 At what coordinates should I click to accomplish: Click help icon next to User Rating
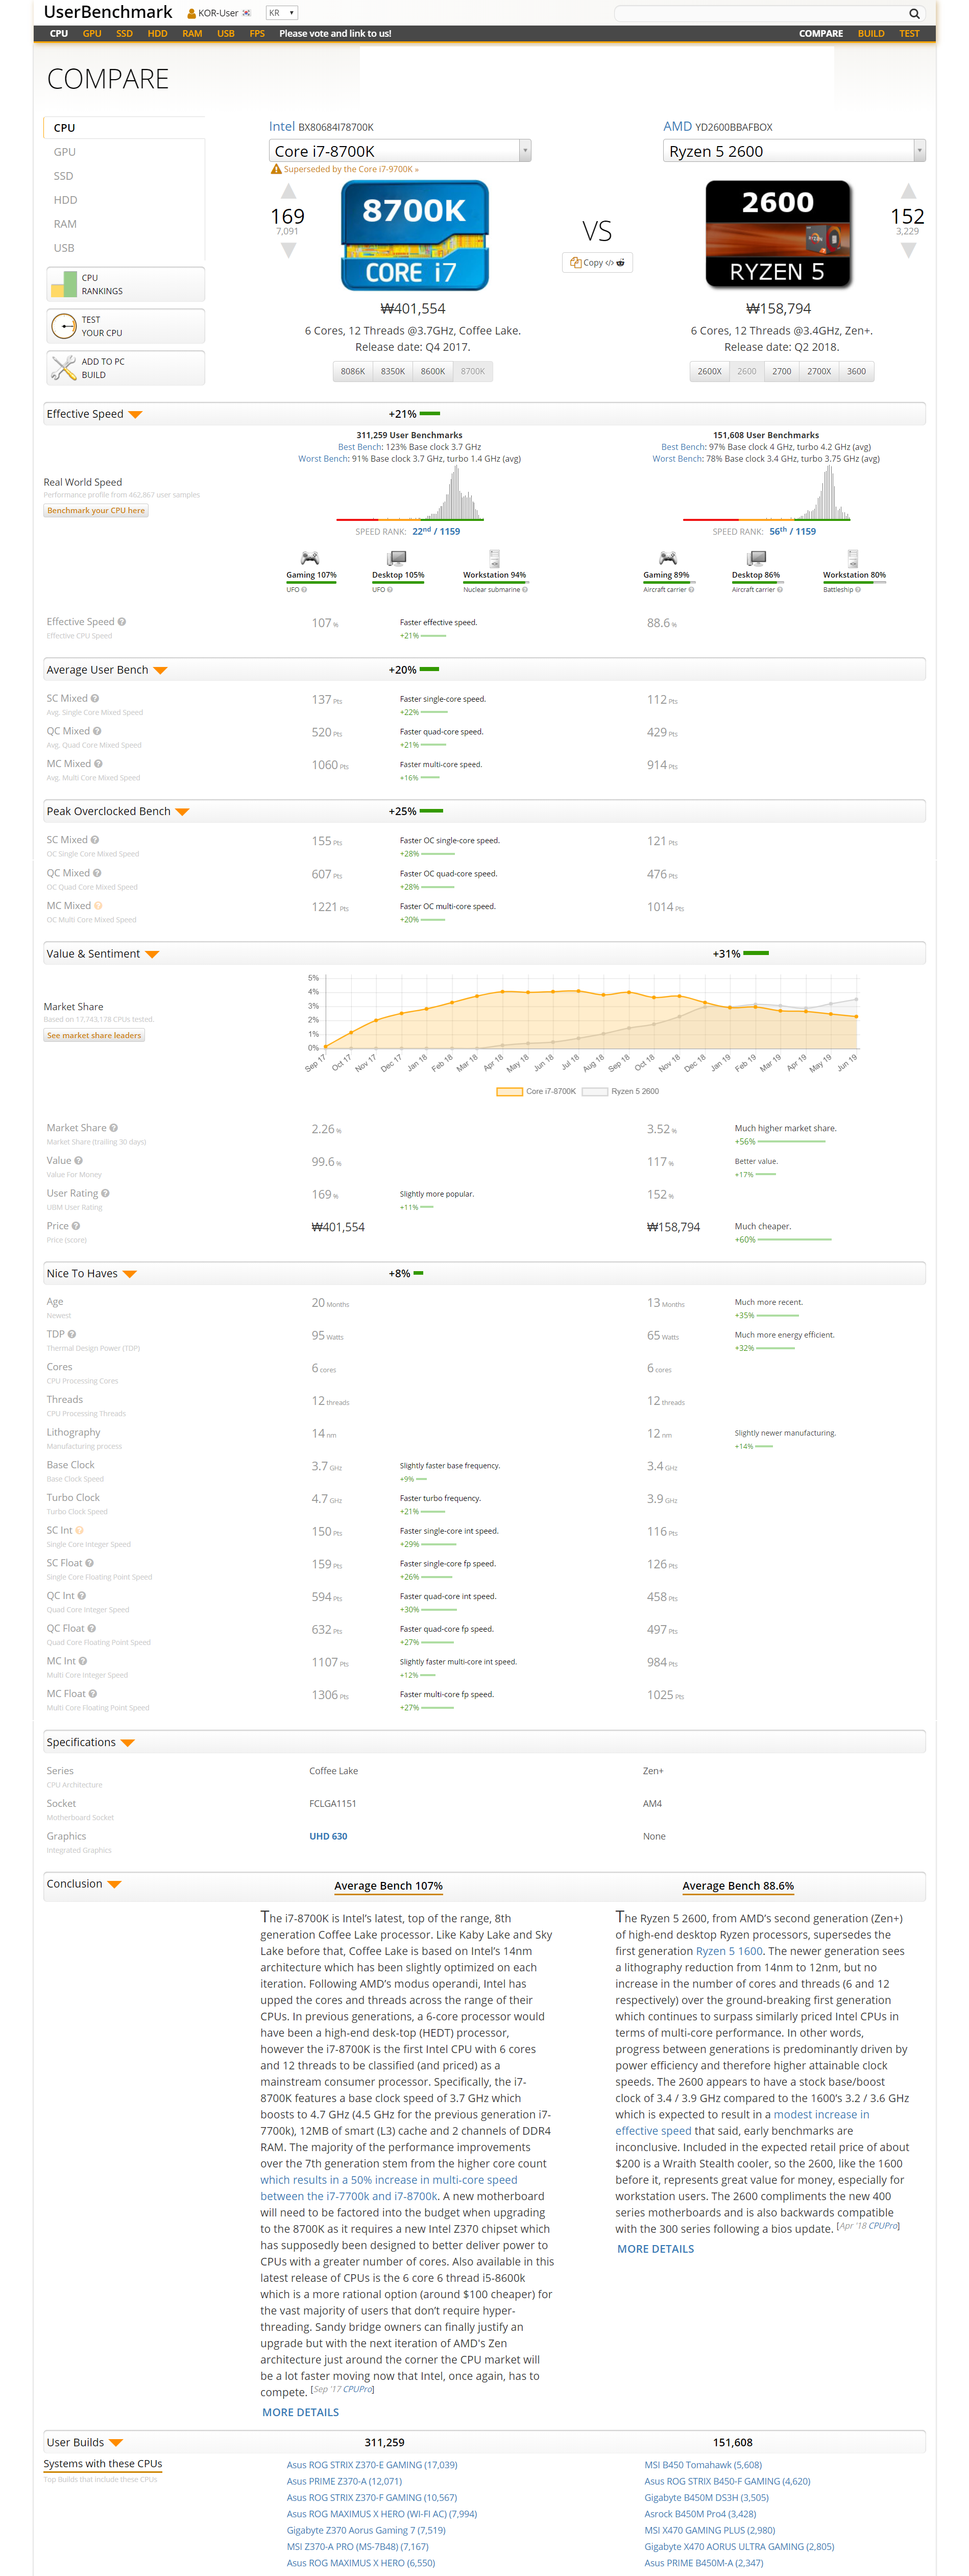tap(105, 1193)
